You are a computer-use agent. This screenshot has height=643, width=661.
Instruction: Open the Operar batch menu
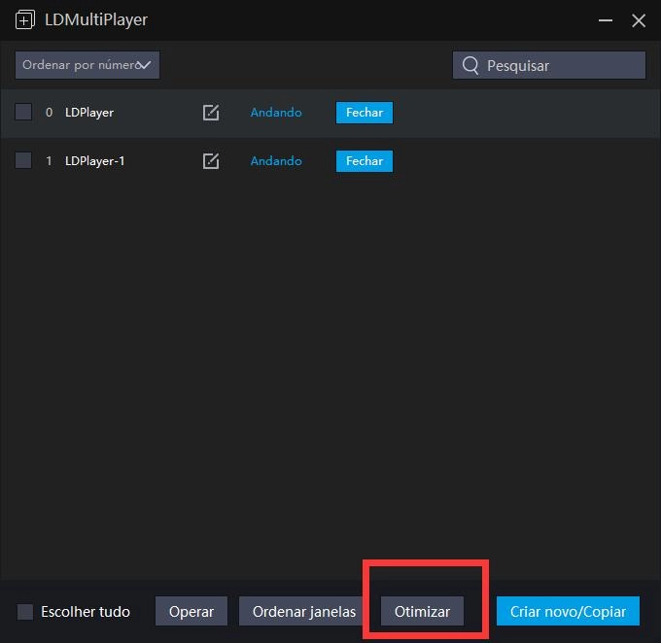tap(191, 612)
